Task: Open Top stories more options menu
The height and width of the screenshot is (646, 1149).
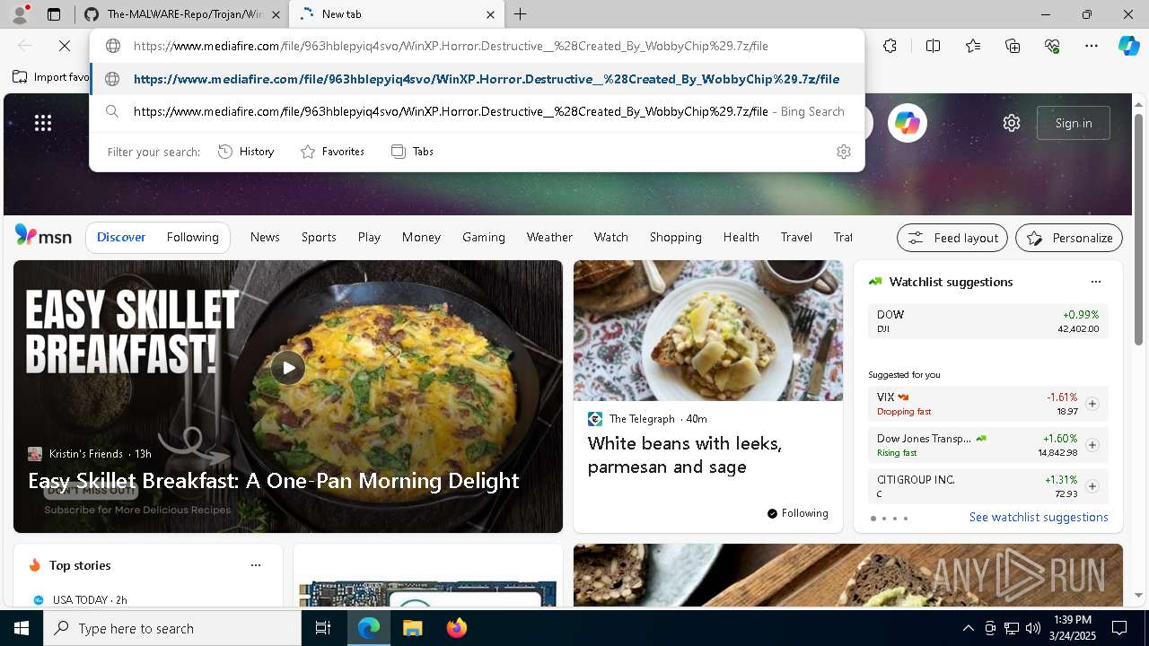Action: (256, 565)
